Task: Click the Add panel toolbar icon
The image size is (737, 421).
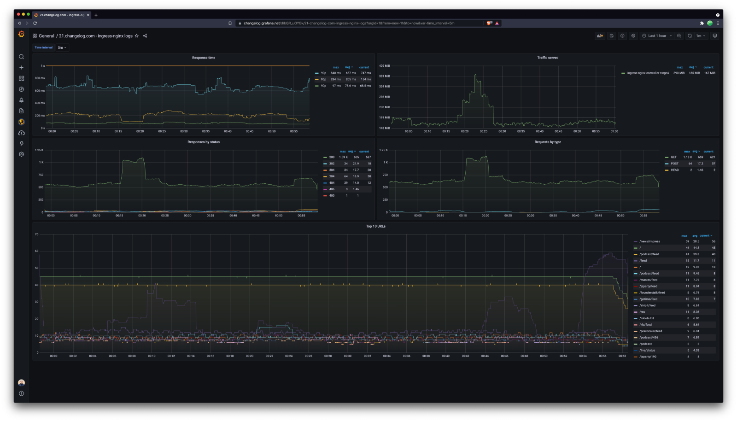Action: [600, 35]
